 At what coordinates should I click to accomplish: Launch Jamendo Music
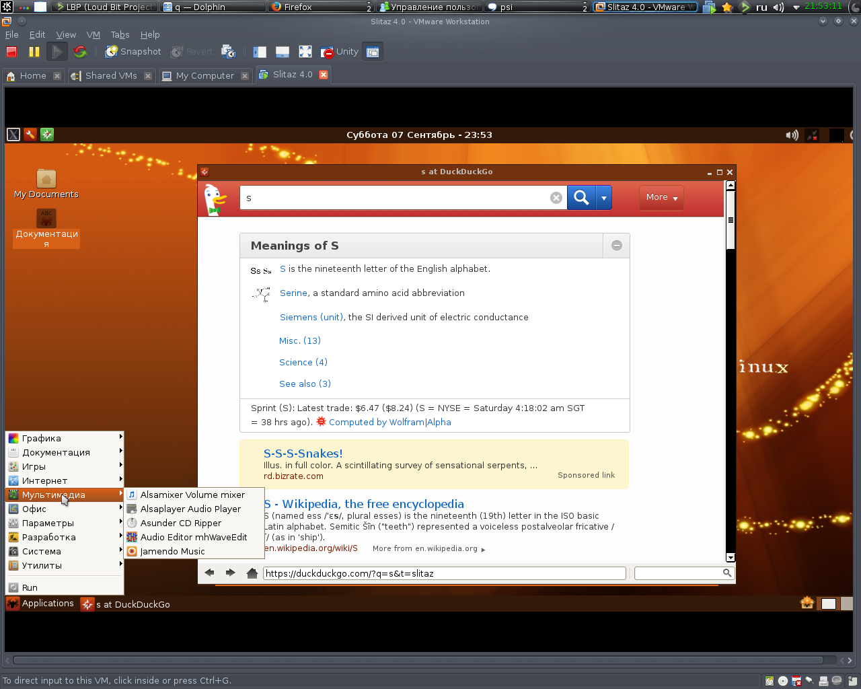[194, 551]
